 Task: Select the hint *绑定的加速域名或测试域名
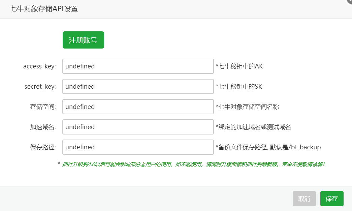[253, 127]
